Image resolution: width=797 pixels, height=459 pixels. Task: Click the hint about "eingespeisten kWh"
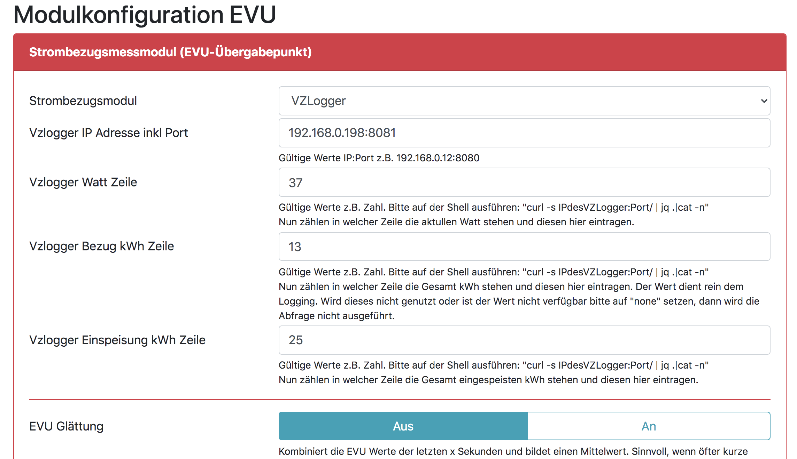pyautogui.click(x=488, y=380)
